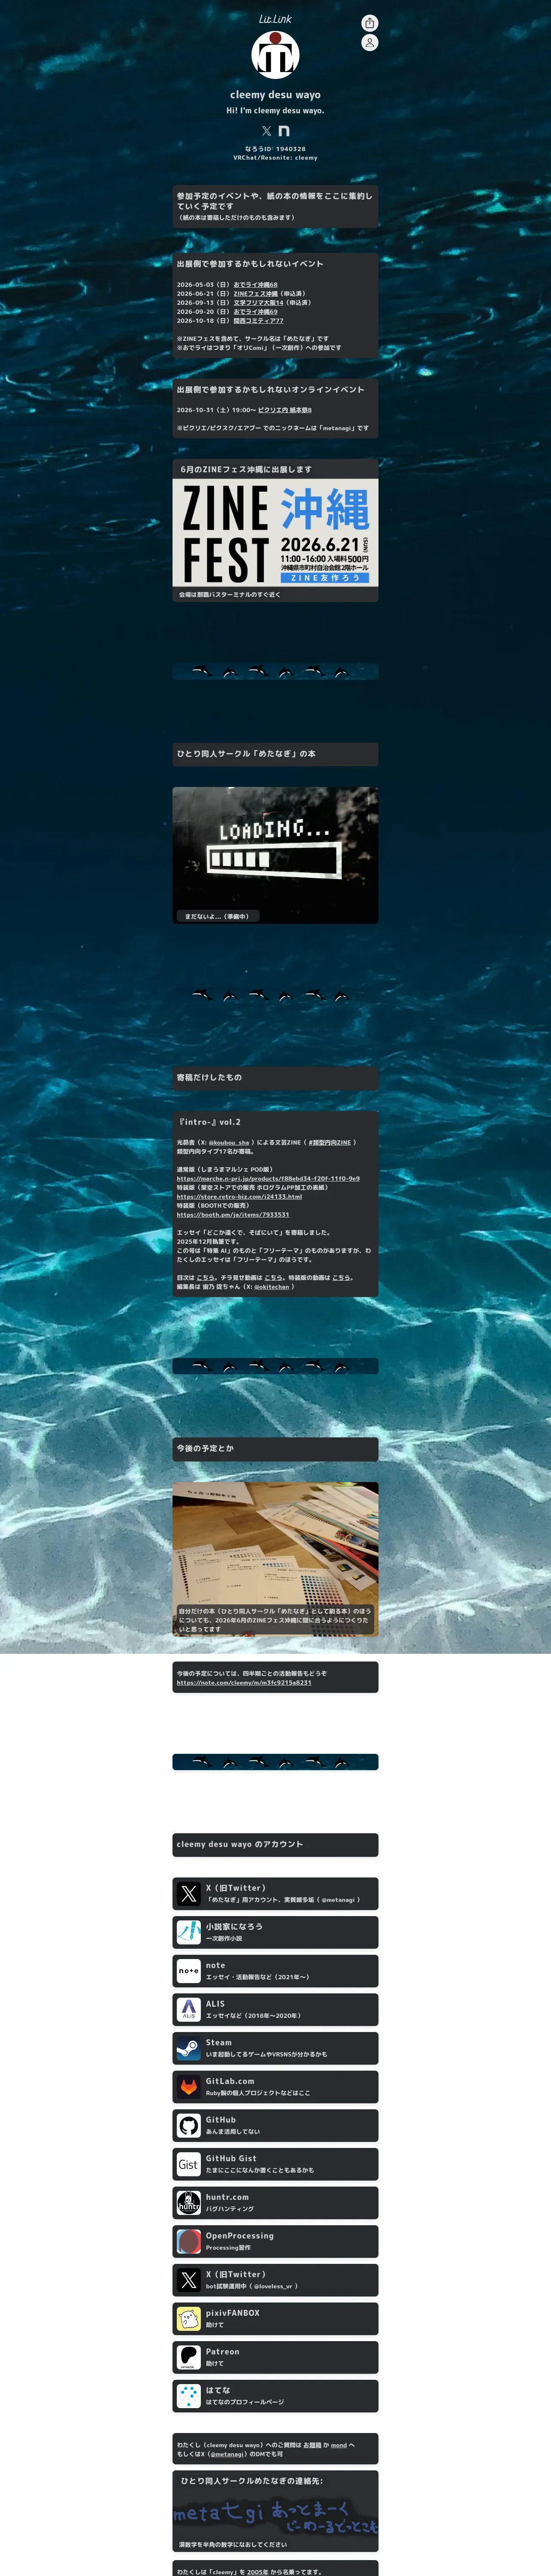The image size is (551, 2576).
Task: Click the はてな card icon
Action: 189,2396
